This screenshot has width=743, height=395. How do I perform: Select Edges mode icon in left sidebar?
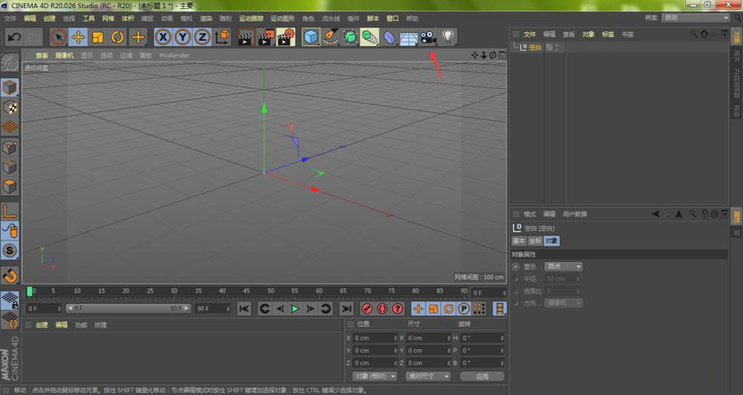click(x=10, y=167)
